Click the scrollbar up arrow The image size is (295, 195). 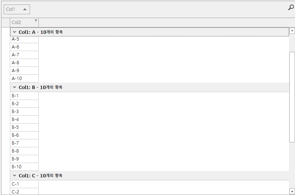coord(292,31)
